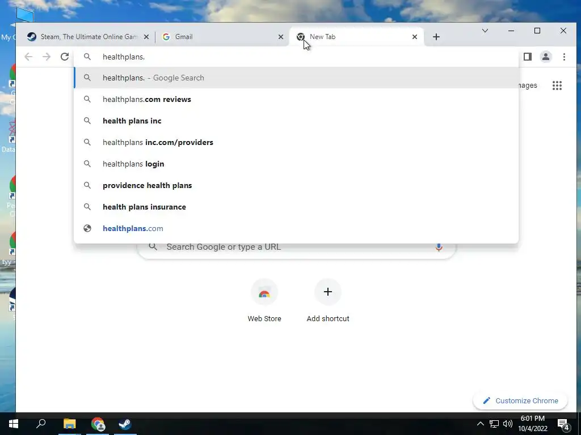Close the Steam tab
This screenshot has height=435, width=581.
pos(146,37)
